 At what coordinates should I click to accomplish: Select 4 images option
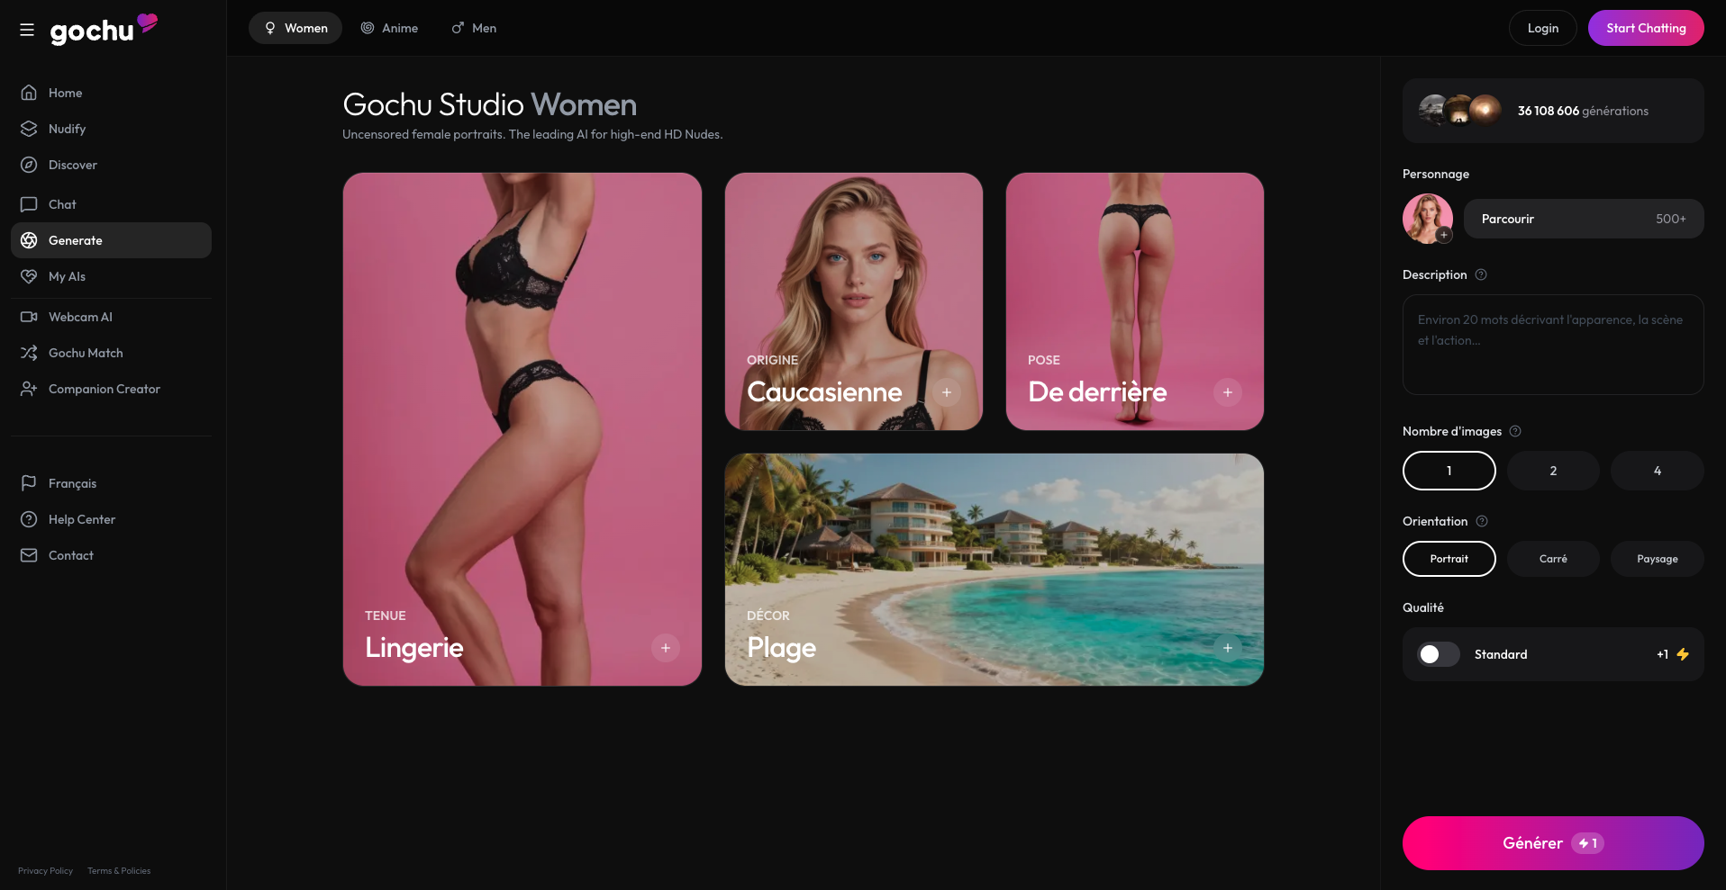pos(1658,471)
